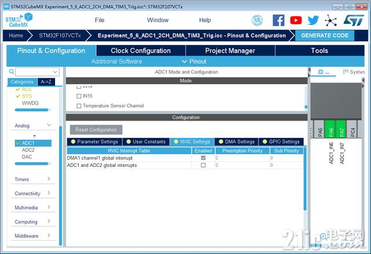The image size is (371, 254).
Task: Click the PC4 pin on chip
Action: pyautogui.click(x=353, y=129)
